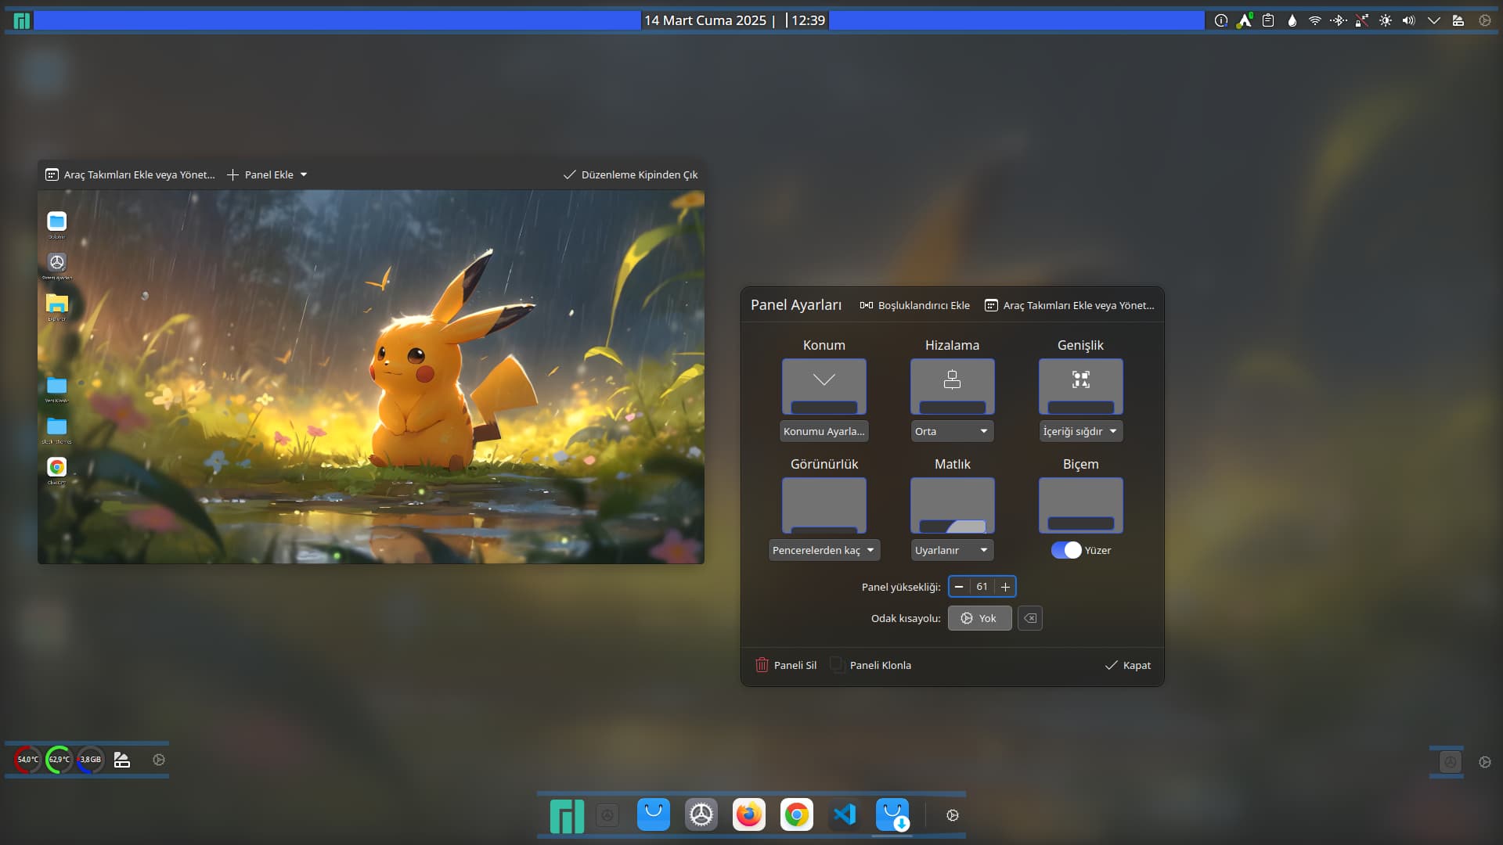Decrease panel height with minus button
The image size is (1503, 845).
pos(959,587)
